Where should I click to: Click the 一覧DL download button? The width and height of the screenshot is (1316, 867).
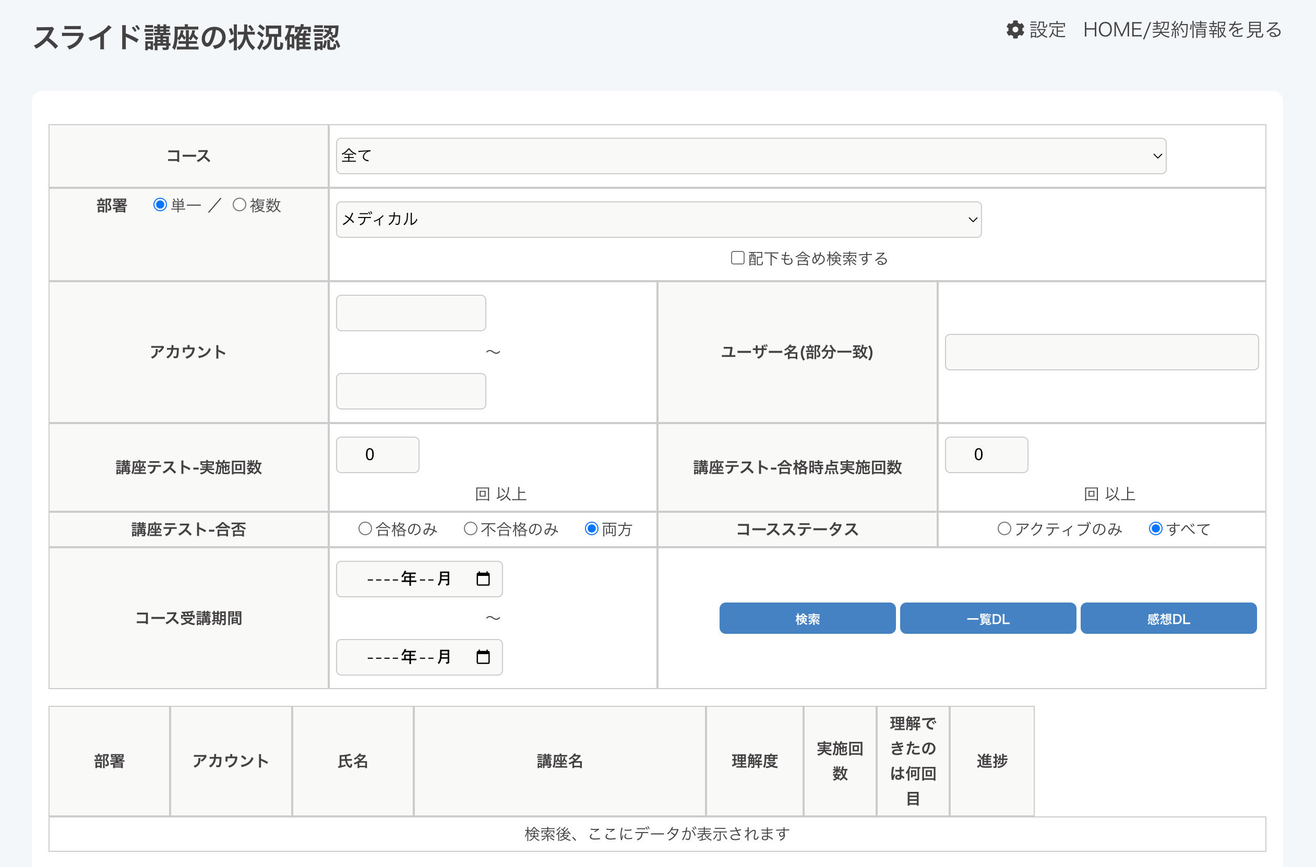(x=988, y=618)
